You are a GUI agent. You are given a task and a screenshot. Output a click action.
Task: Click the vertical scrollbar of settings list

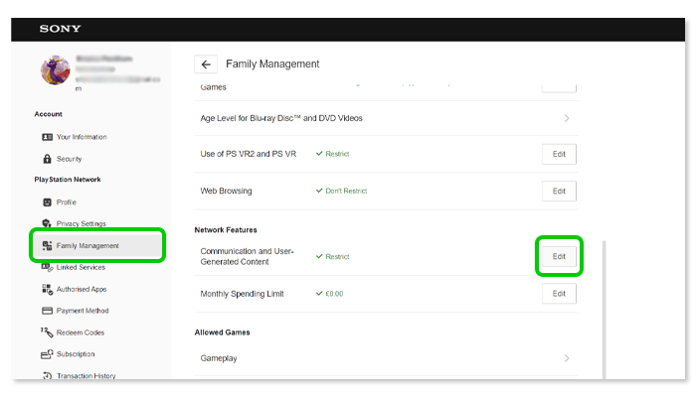[x=604, y=310]
